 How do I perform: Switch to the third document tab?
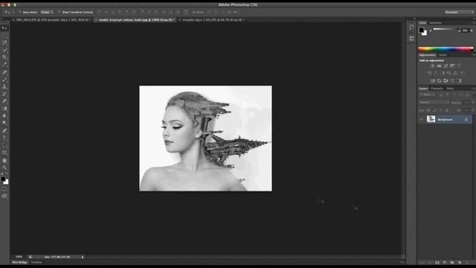212,20
